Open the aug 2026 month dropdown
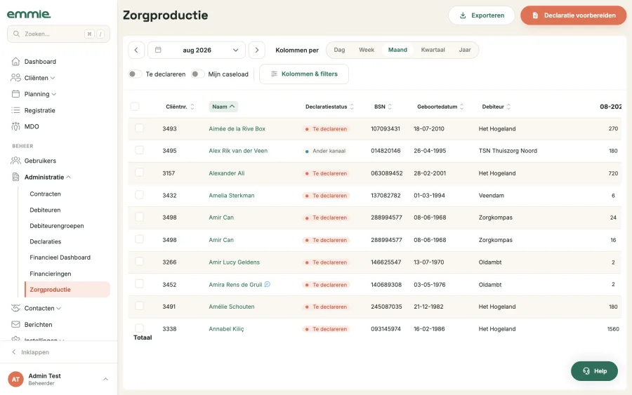The image size is (632, 395). [197, 50]
